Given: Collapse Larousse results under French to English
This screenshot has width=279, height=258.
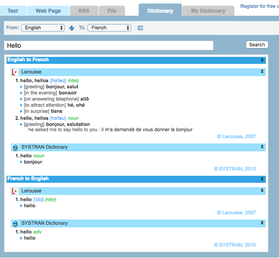Looking at the screenshot, I should tap(262, 191).
